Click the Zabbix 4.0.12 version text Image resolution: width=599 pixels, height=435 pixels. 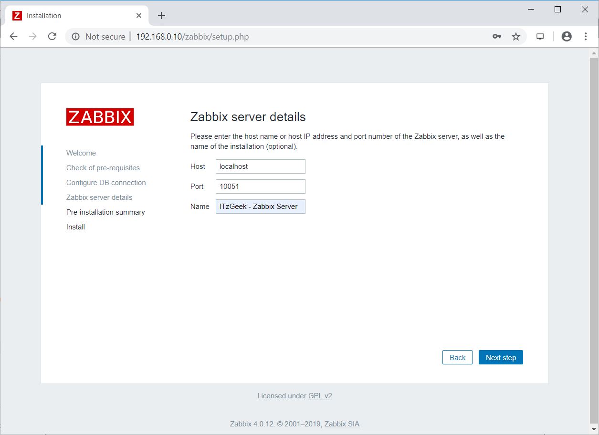click(251, 424)
